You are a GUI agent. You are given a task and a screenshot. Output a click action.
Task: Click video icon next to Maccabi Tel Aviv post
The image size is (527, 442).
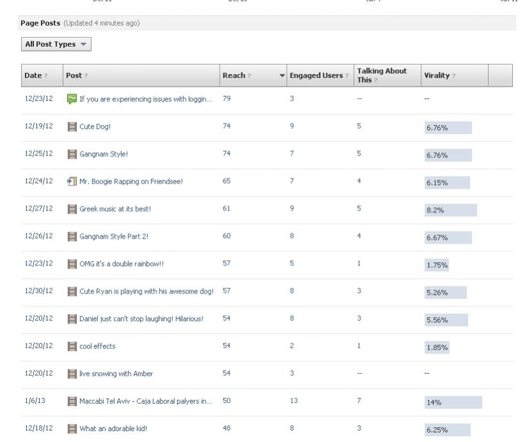click(72, 402)
